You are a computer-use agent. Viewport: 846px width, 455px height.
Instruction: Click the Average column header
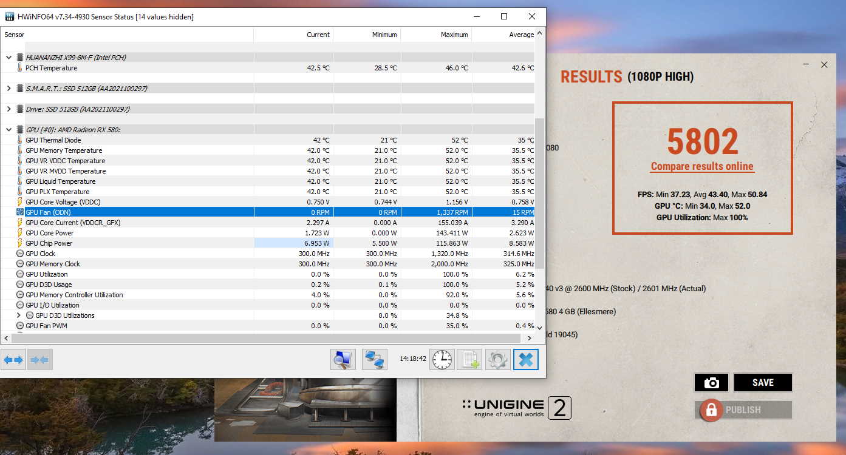(503, 35)
